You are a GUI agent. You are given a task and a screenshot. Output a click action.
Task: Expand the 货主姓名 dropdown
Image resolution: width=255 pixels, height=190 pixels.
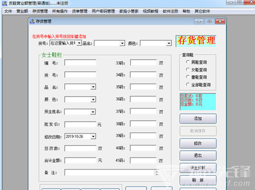pos(93,112)
